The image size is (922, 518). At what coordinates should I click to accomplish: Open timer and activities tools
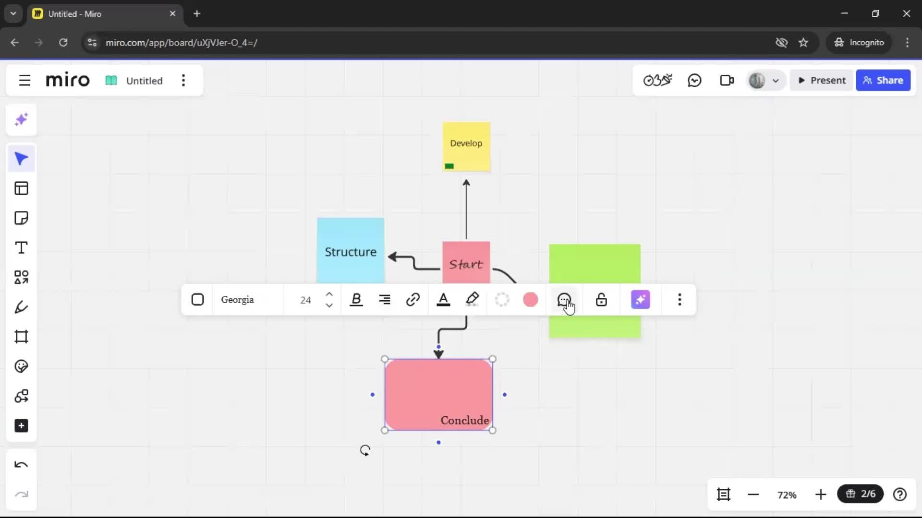[x=657, y=80]
